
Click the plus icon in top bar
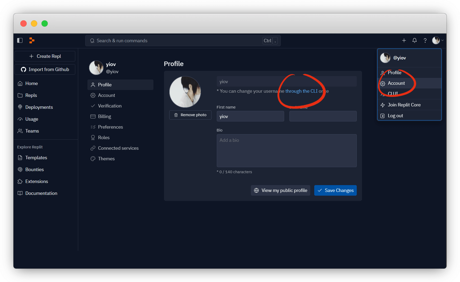(404, 40)
